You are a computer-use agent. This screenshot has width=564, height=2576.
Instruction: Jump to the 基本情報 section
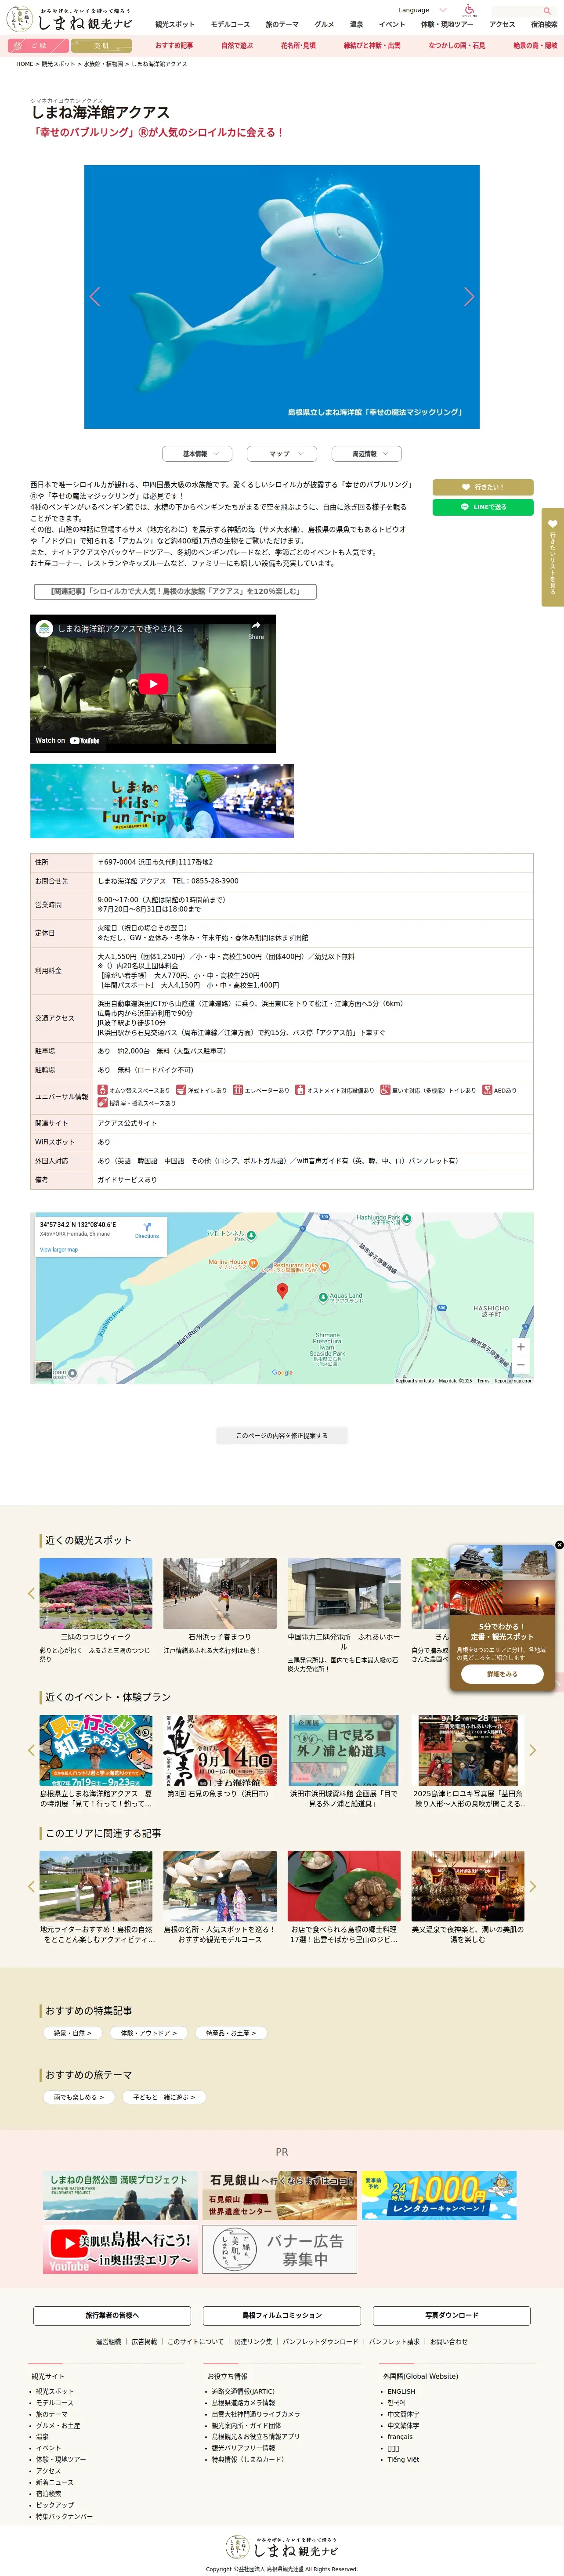[x=197, y=454]
